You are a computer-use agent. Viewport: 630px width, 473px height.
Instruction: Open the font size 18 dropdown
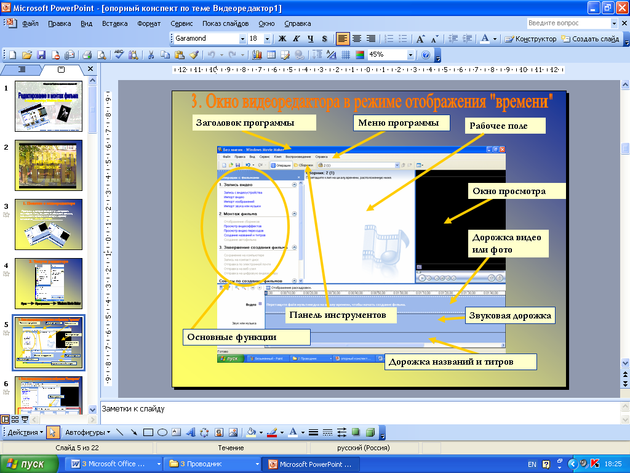267,39
